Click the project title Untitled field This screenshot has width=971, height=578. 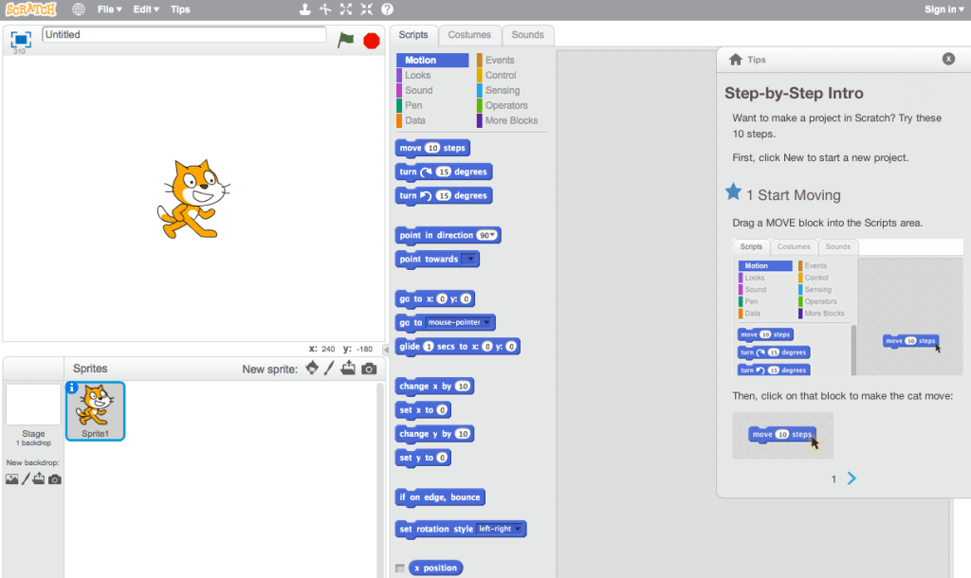click(184, 35)
